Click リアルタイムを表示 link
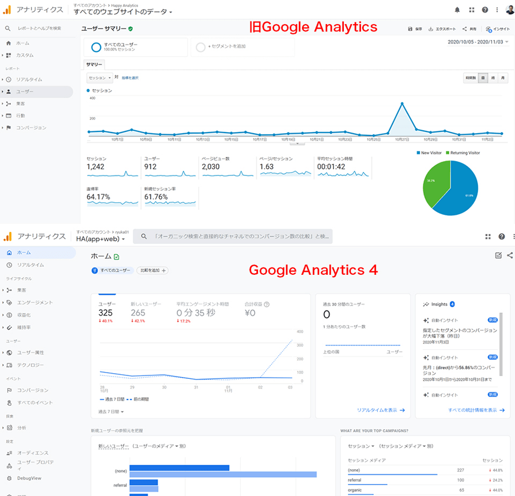 [381, 410]
